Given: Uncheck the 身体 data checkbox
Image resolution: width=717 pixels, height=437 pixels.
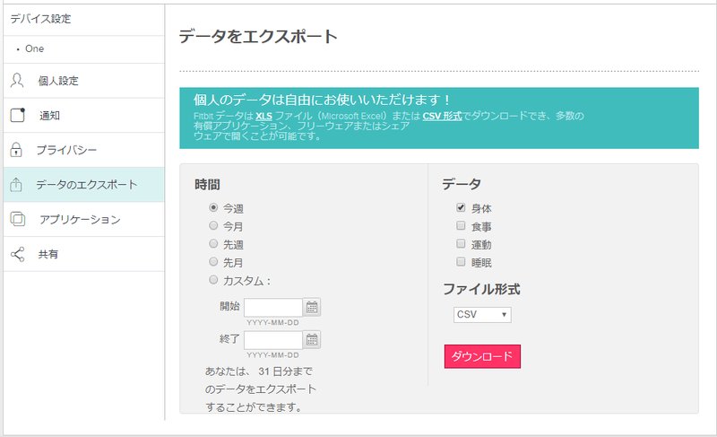Looking at the screenshot, I should click(461, 207).
